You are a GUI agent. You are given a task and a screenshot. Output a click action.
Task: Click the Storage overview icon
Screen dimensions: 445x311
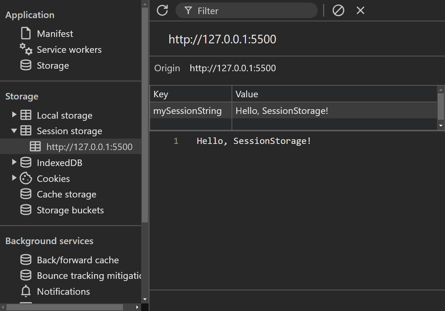[25, 65]
